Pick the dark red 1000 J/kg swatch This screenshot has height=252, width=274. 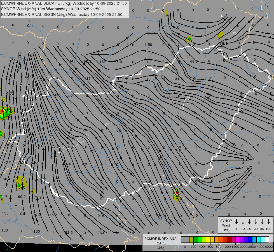click(229, 240)
